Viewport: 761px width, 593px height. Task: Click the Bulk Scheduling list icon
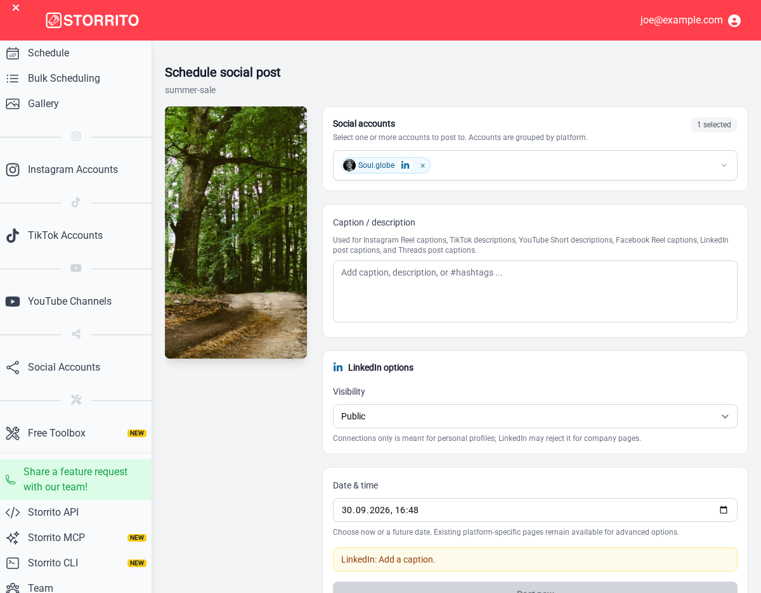(x=13, y=79)
